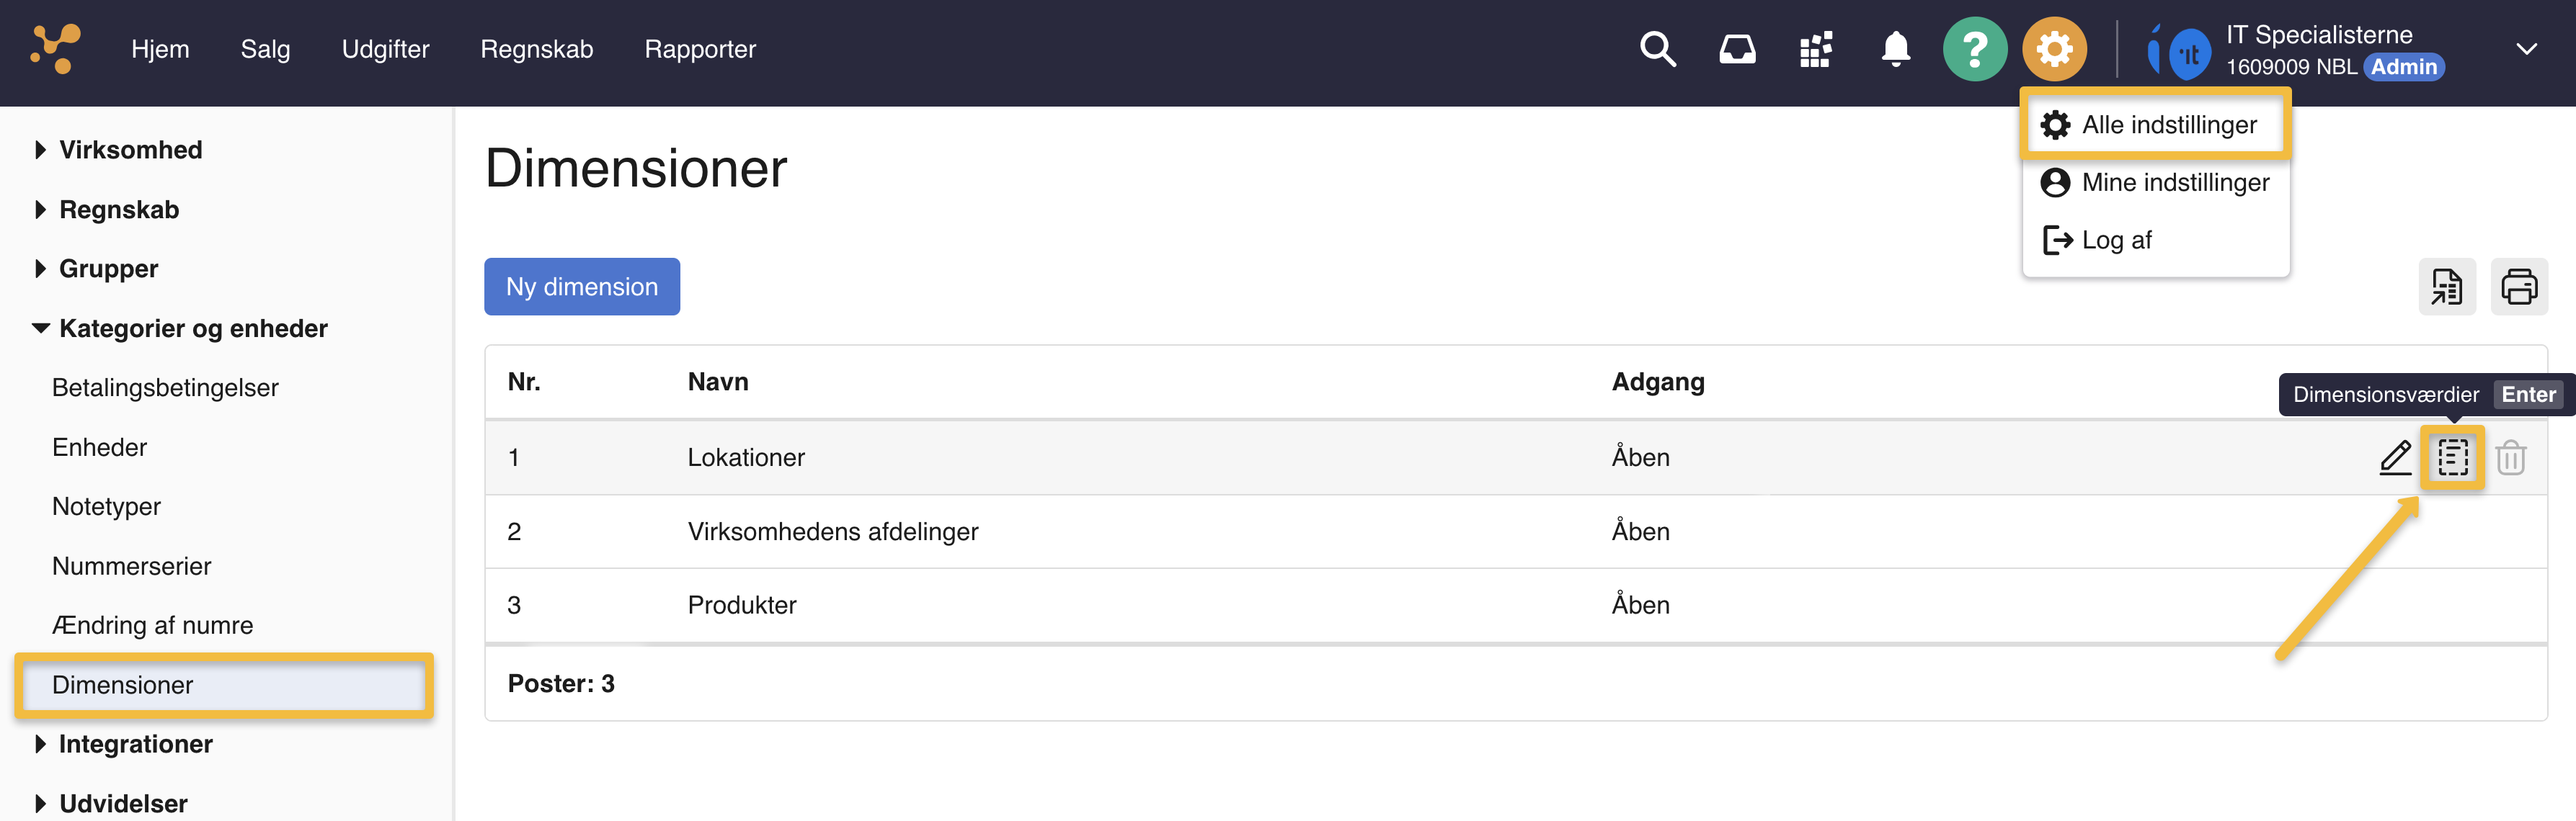Open notifications bell icon
Screen dimensions: 2576x821
point(1895,49)
